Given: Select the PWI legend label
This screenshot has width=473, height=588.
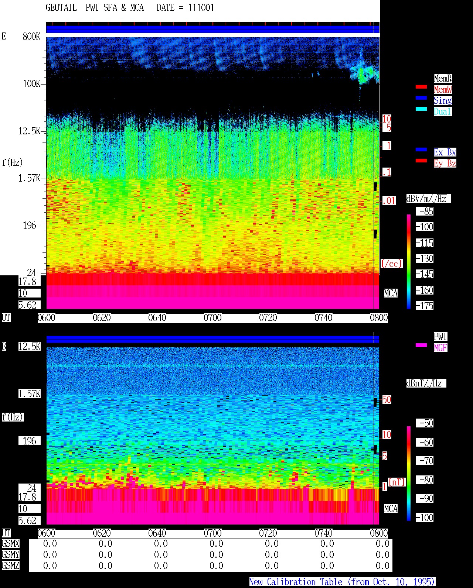Looking at the screenshot, I should tap(440, 337).
